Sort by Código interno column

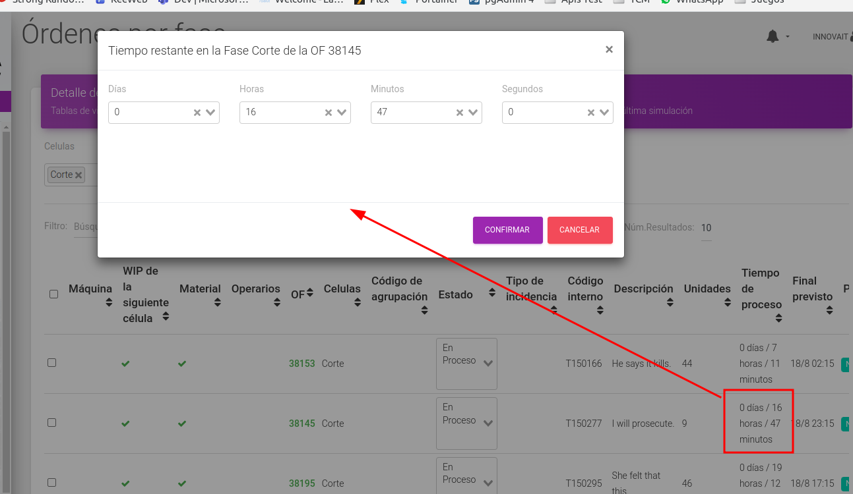click(x=599, y=310)
